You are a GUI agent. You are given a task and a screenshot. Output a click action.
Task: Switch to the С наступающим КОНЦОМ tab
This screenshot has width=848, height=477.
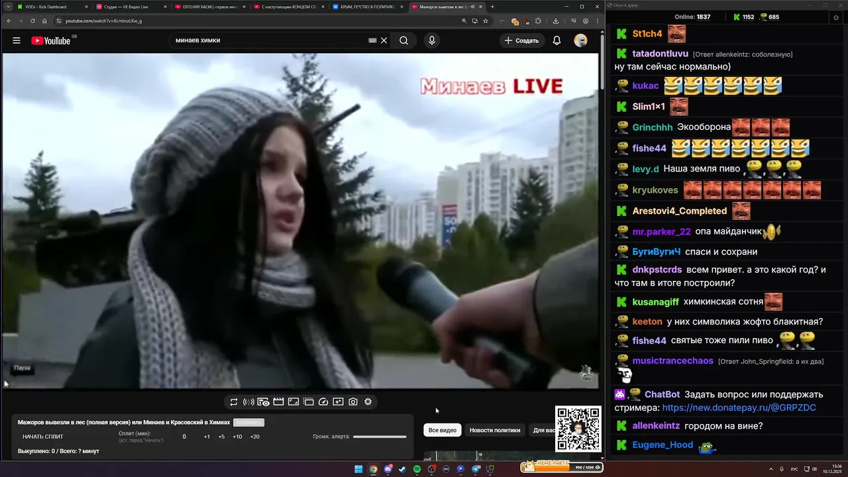tap(288, 7)
